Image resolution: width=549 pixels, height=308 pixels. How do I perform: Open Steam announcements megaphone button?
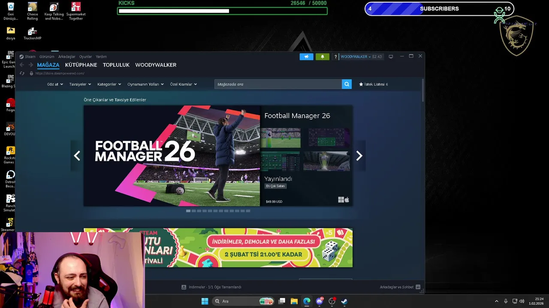tap(306, 56)
